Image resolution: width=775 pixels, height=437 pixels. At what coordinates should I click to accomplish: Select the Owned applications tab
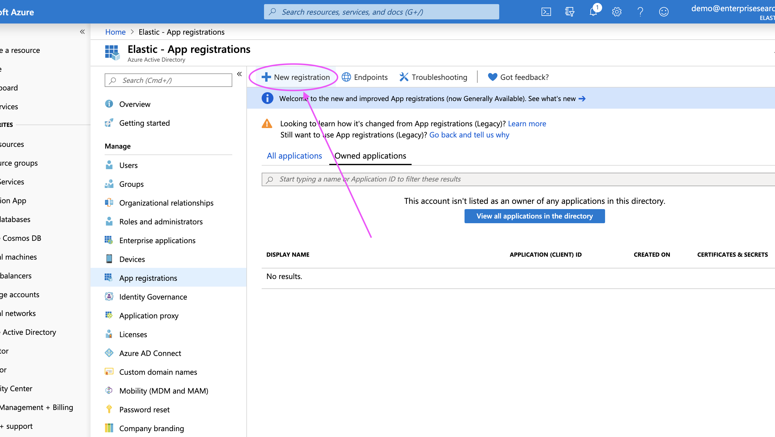point(370,156)
